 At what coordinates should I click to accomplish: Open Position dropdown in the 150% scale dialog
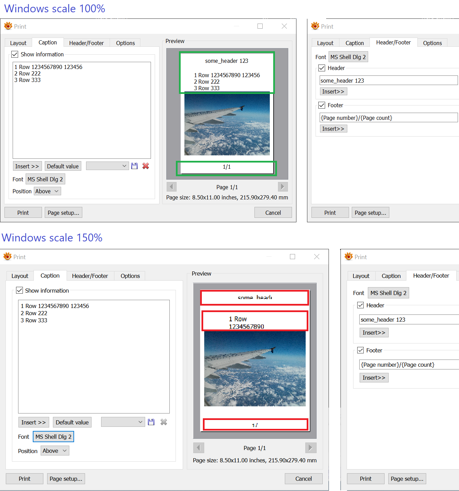(55, 451)
